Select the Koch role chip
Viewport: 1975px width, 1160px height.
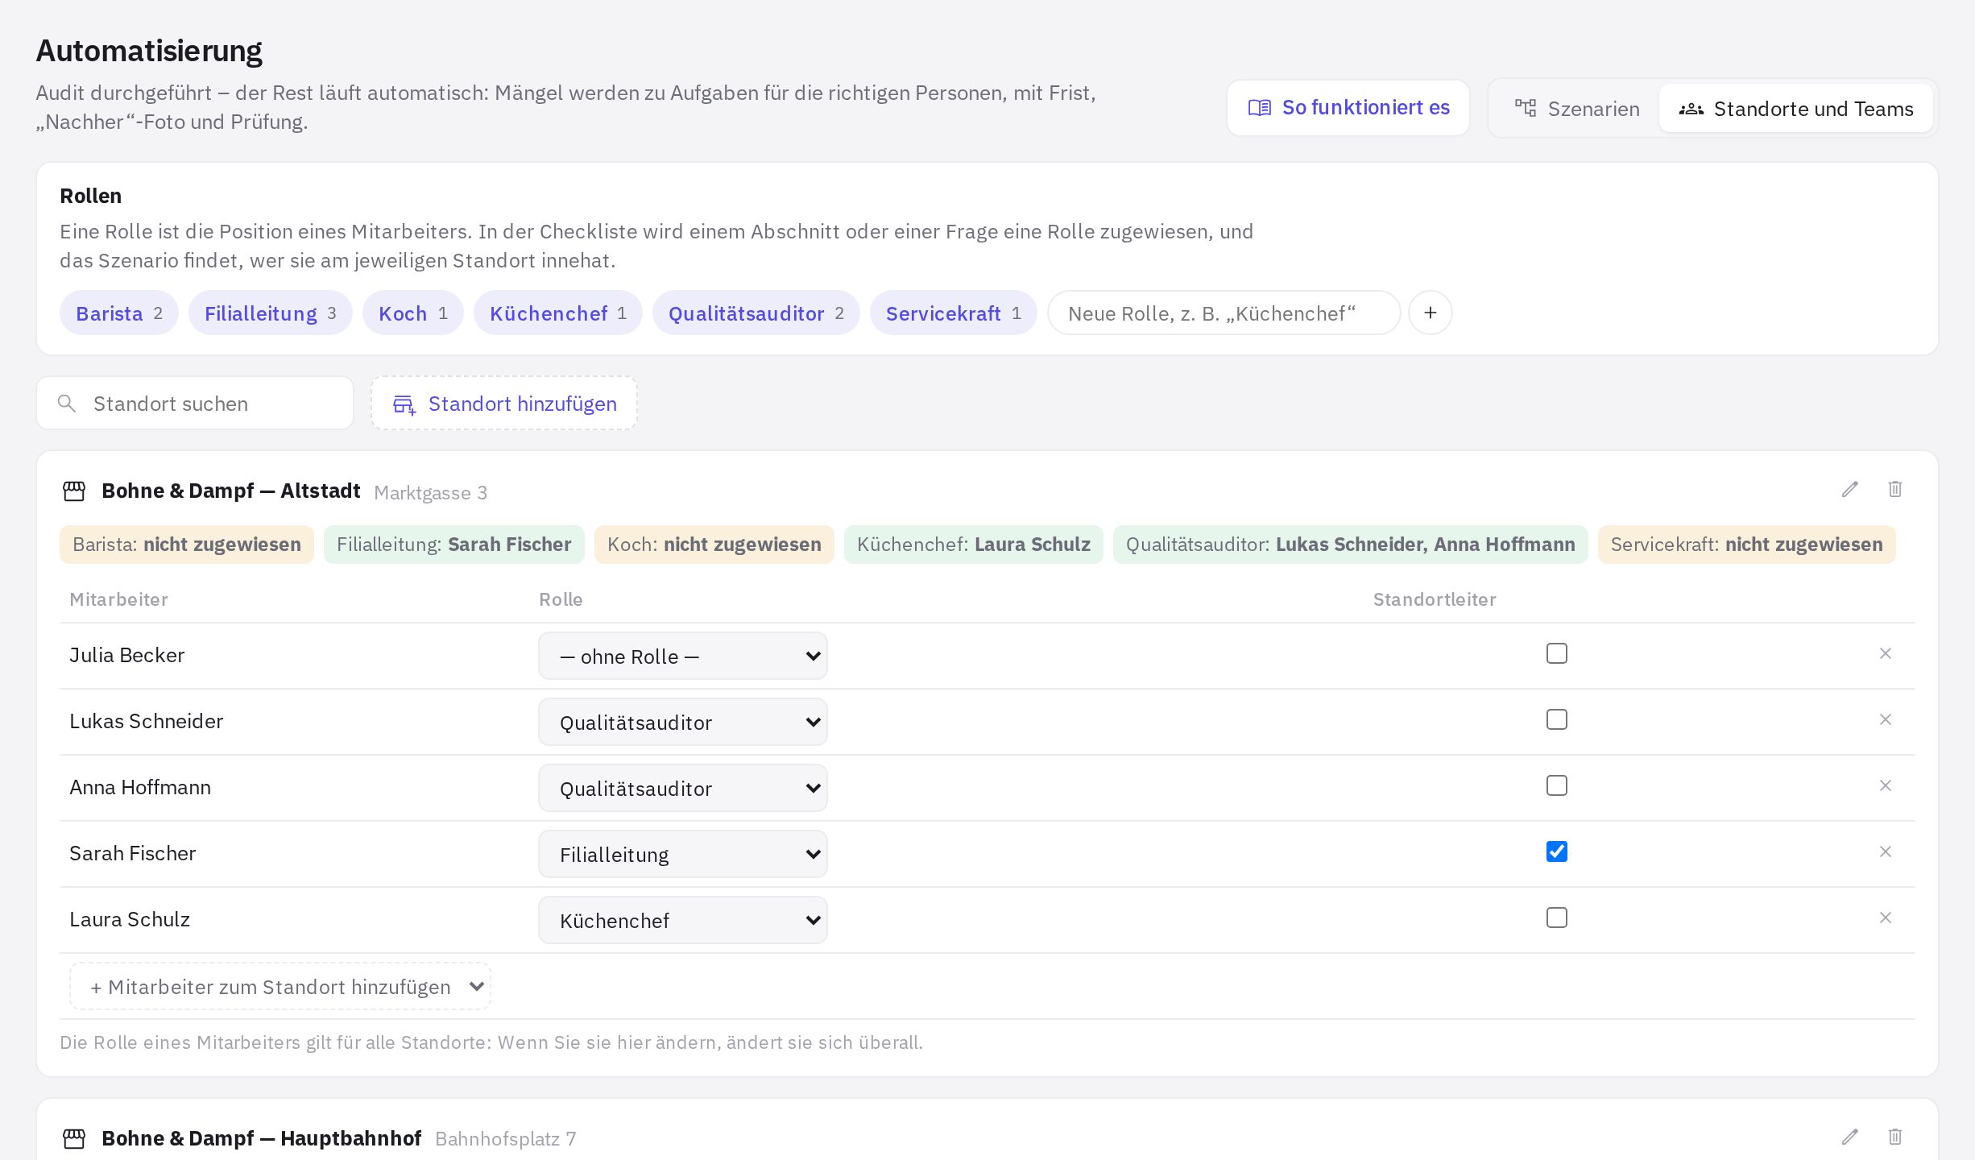413,313
